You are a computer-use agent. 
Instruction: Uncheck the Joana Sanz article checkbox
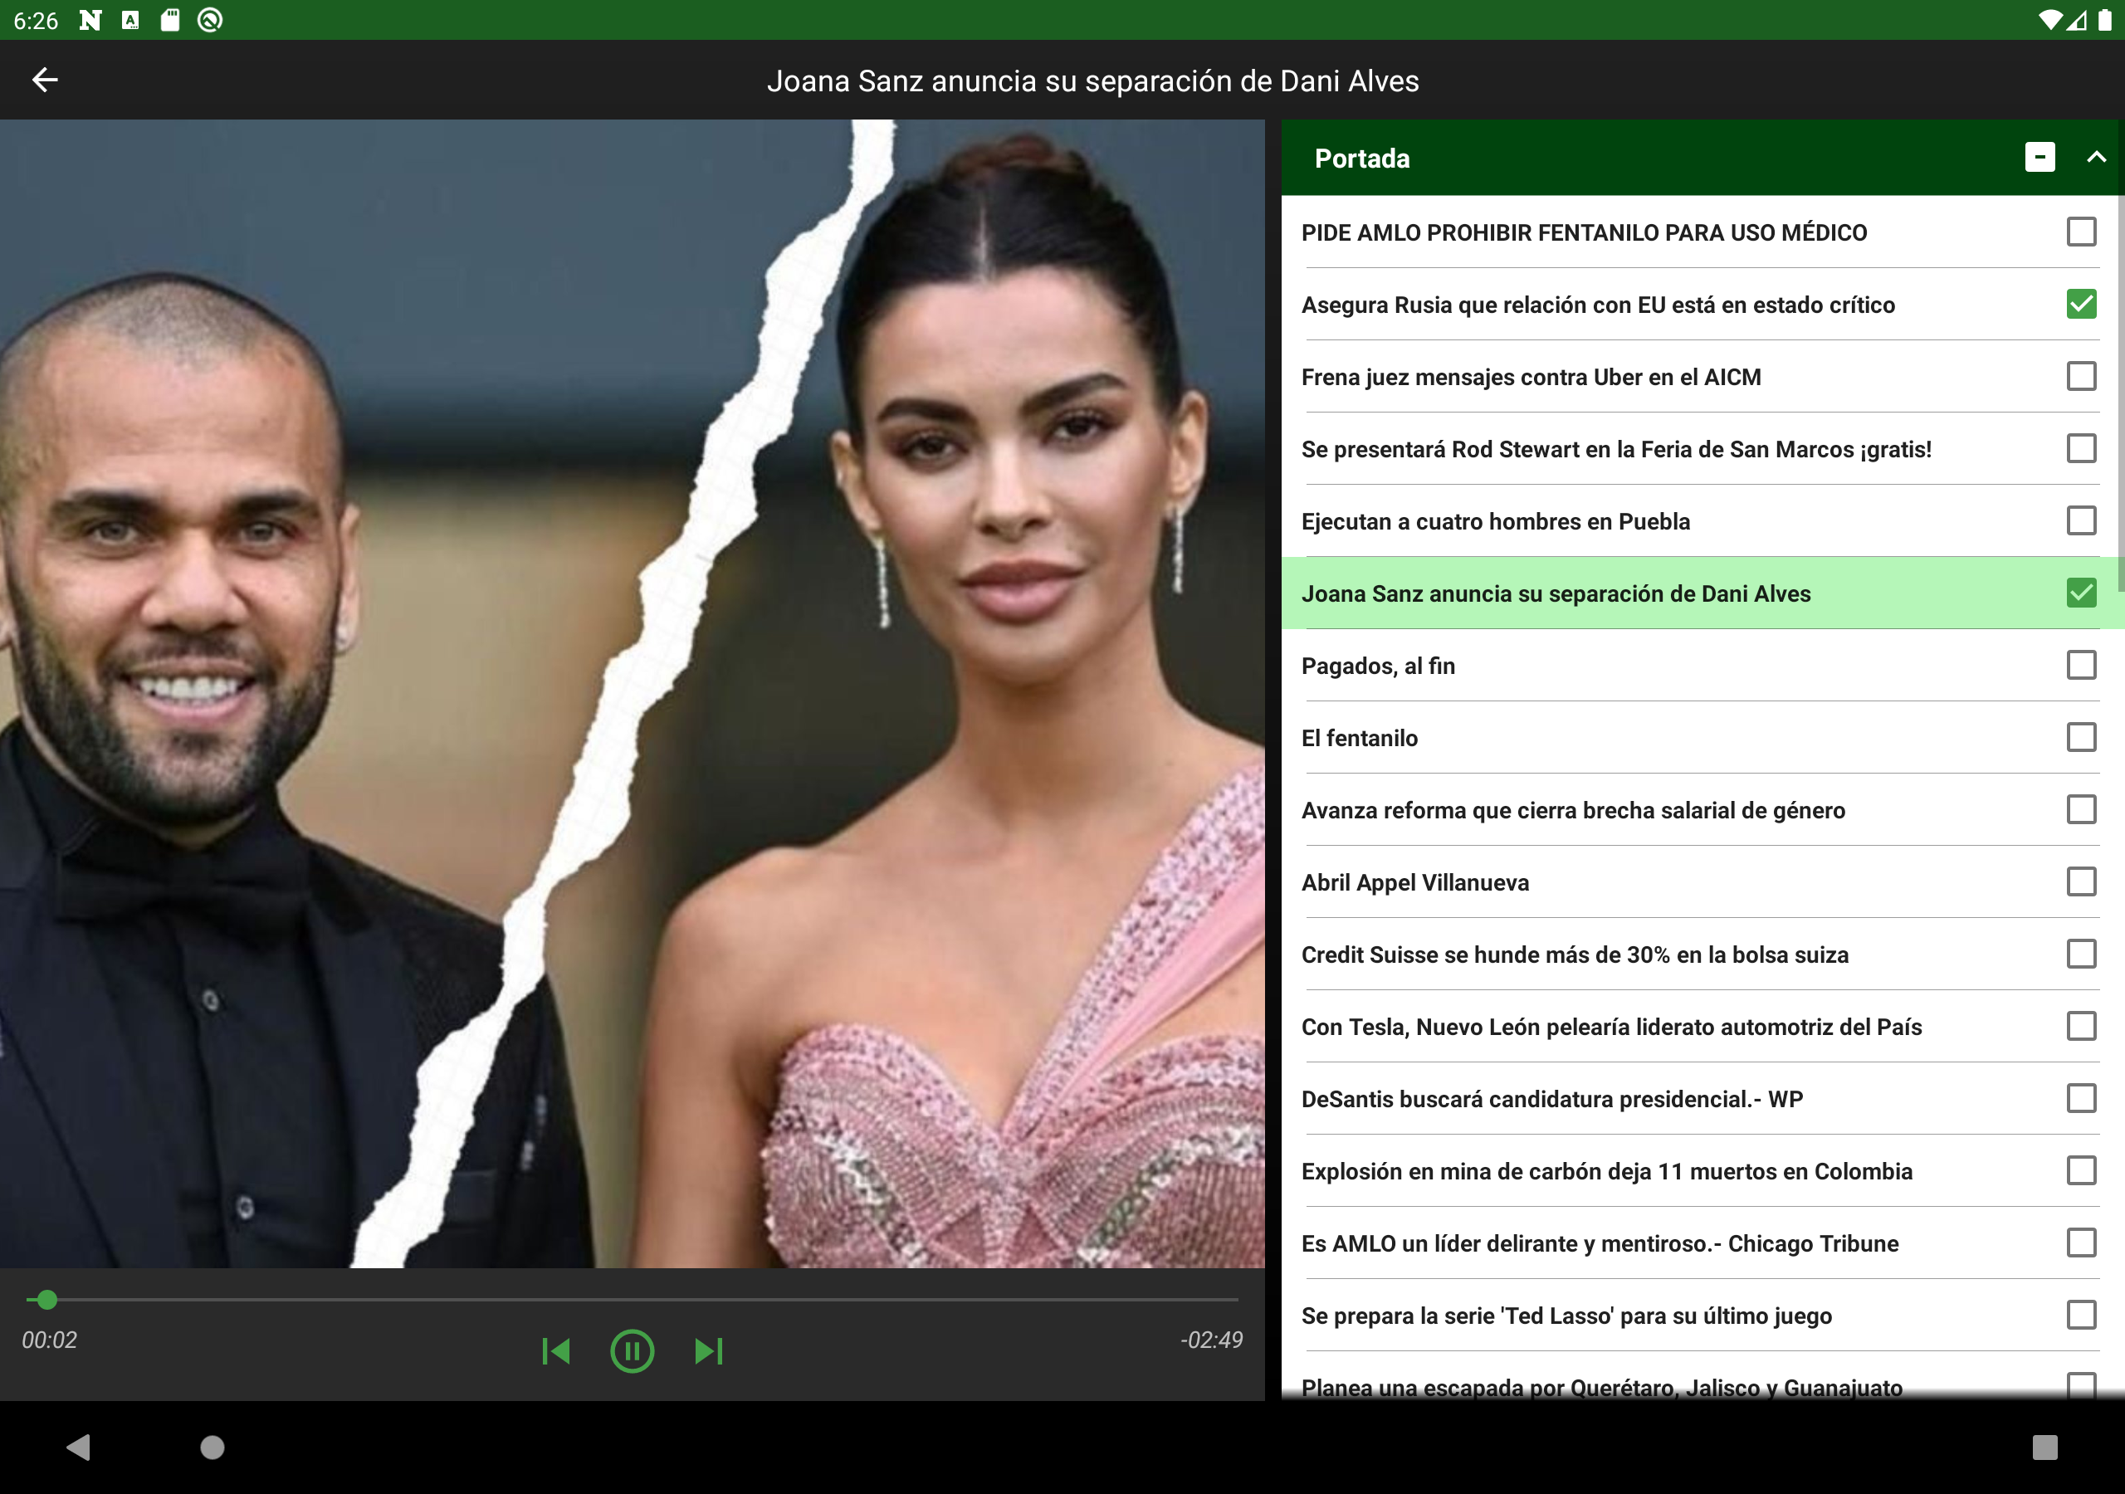[x=2080, y=593]
